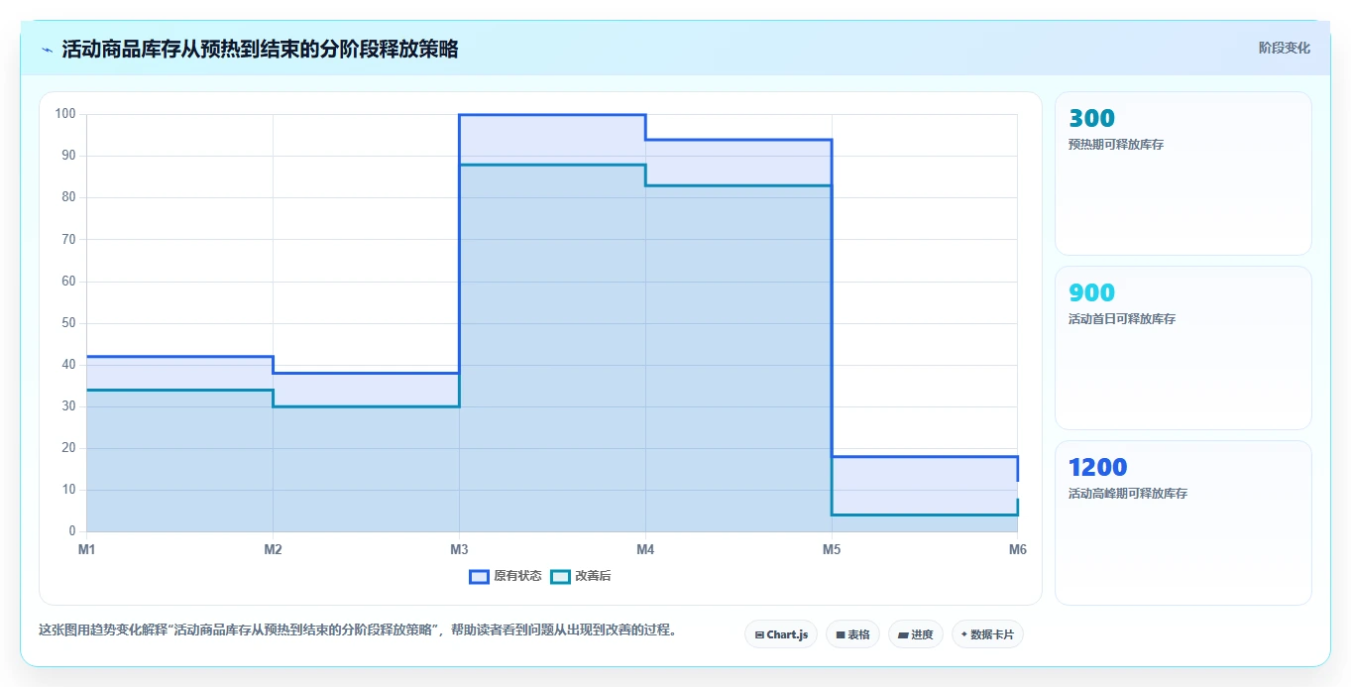Click the M1 x-axis label
Viewport: 1351px width, 687px height.
[x=86, y=549]
